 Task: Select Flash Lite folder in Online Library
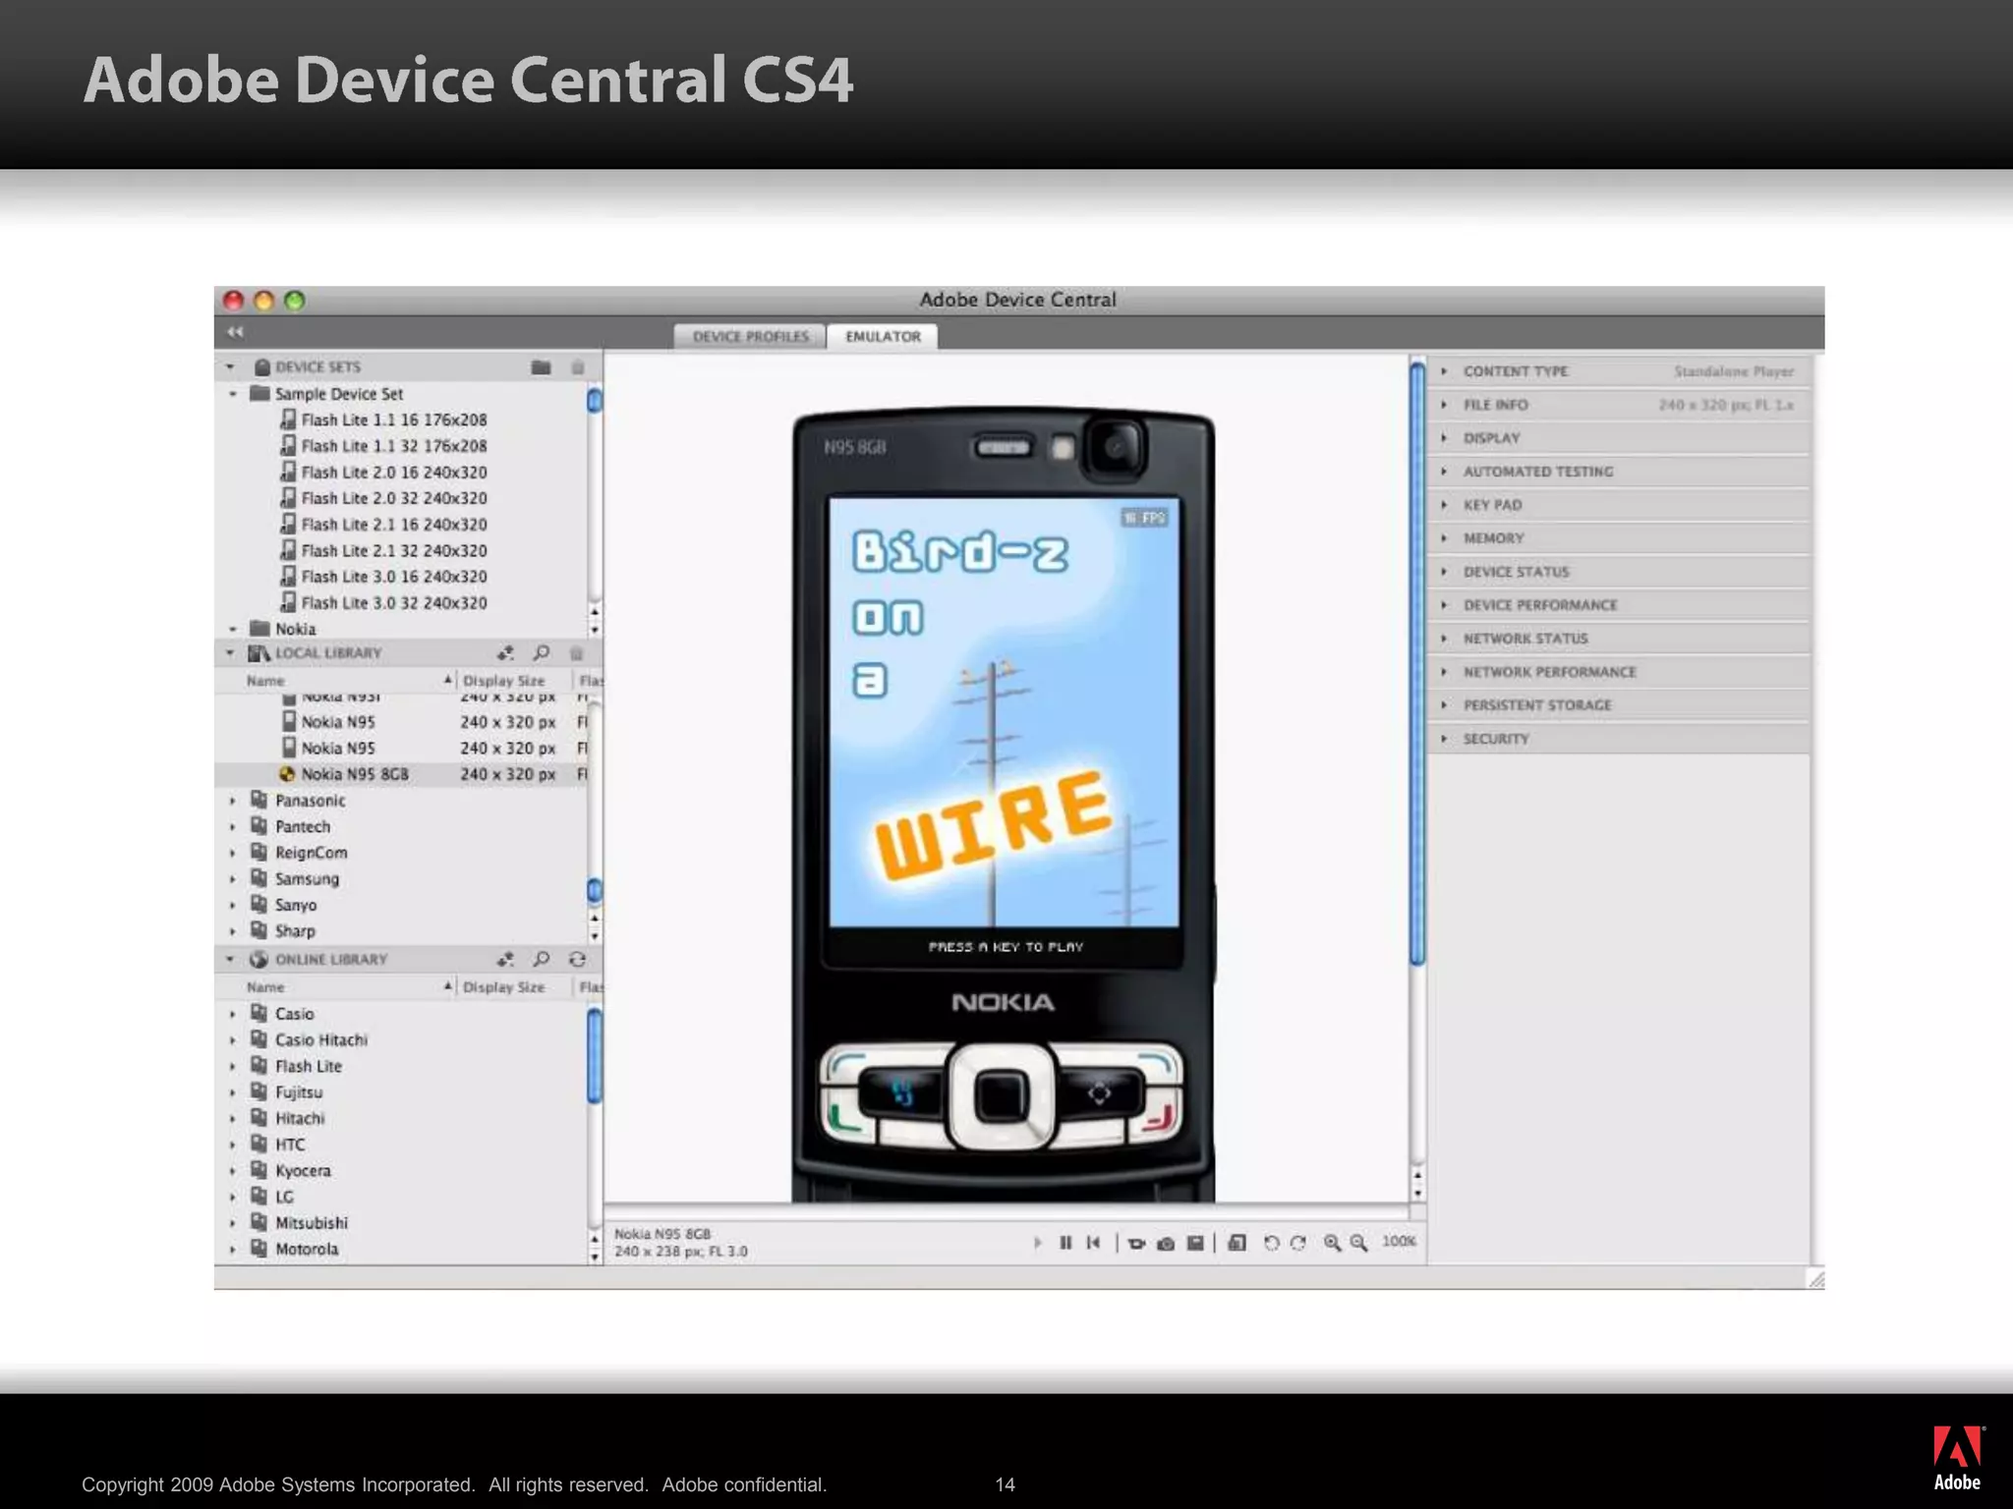point(308,1066)
